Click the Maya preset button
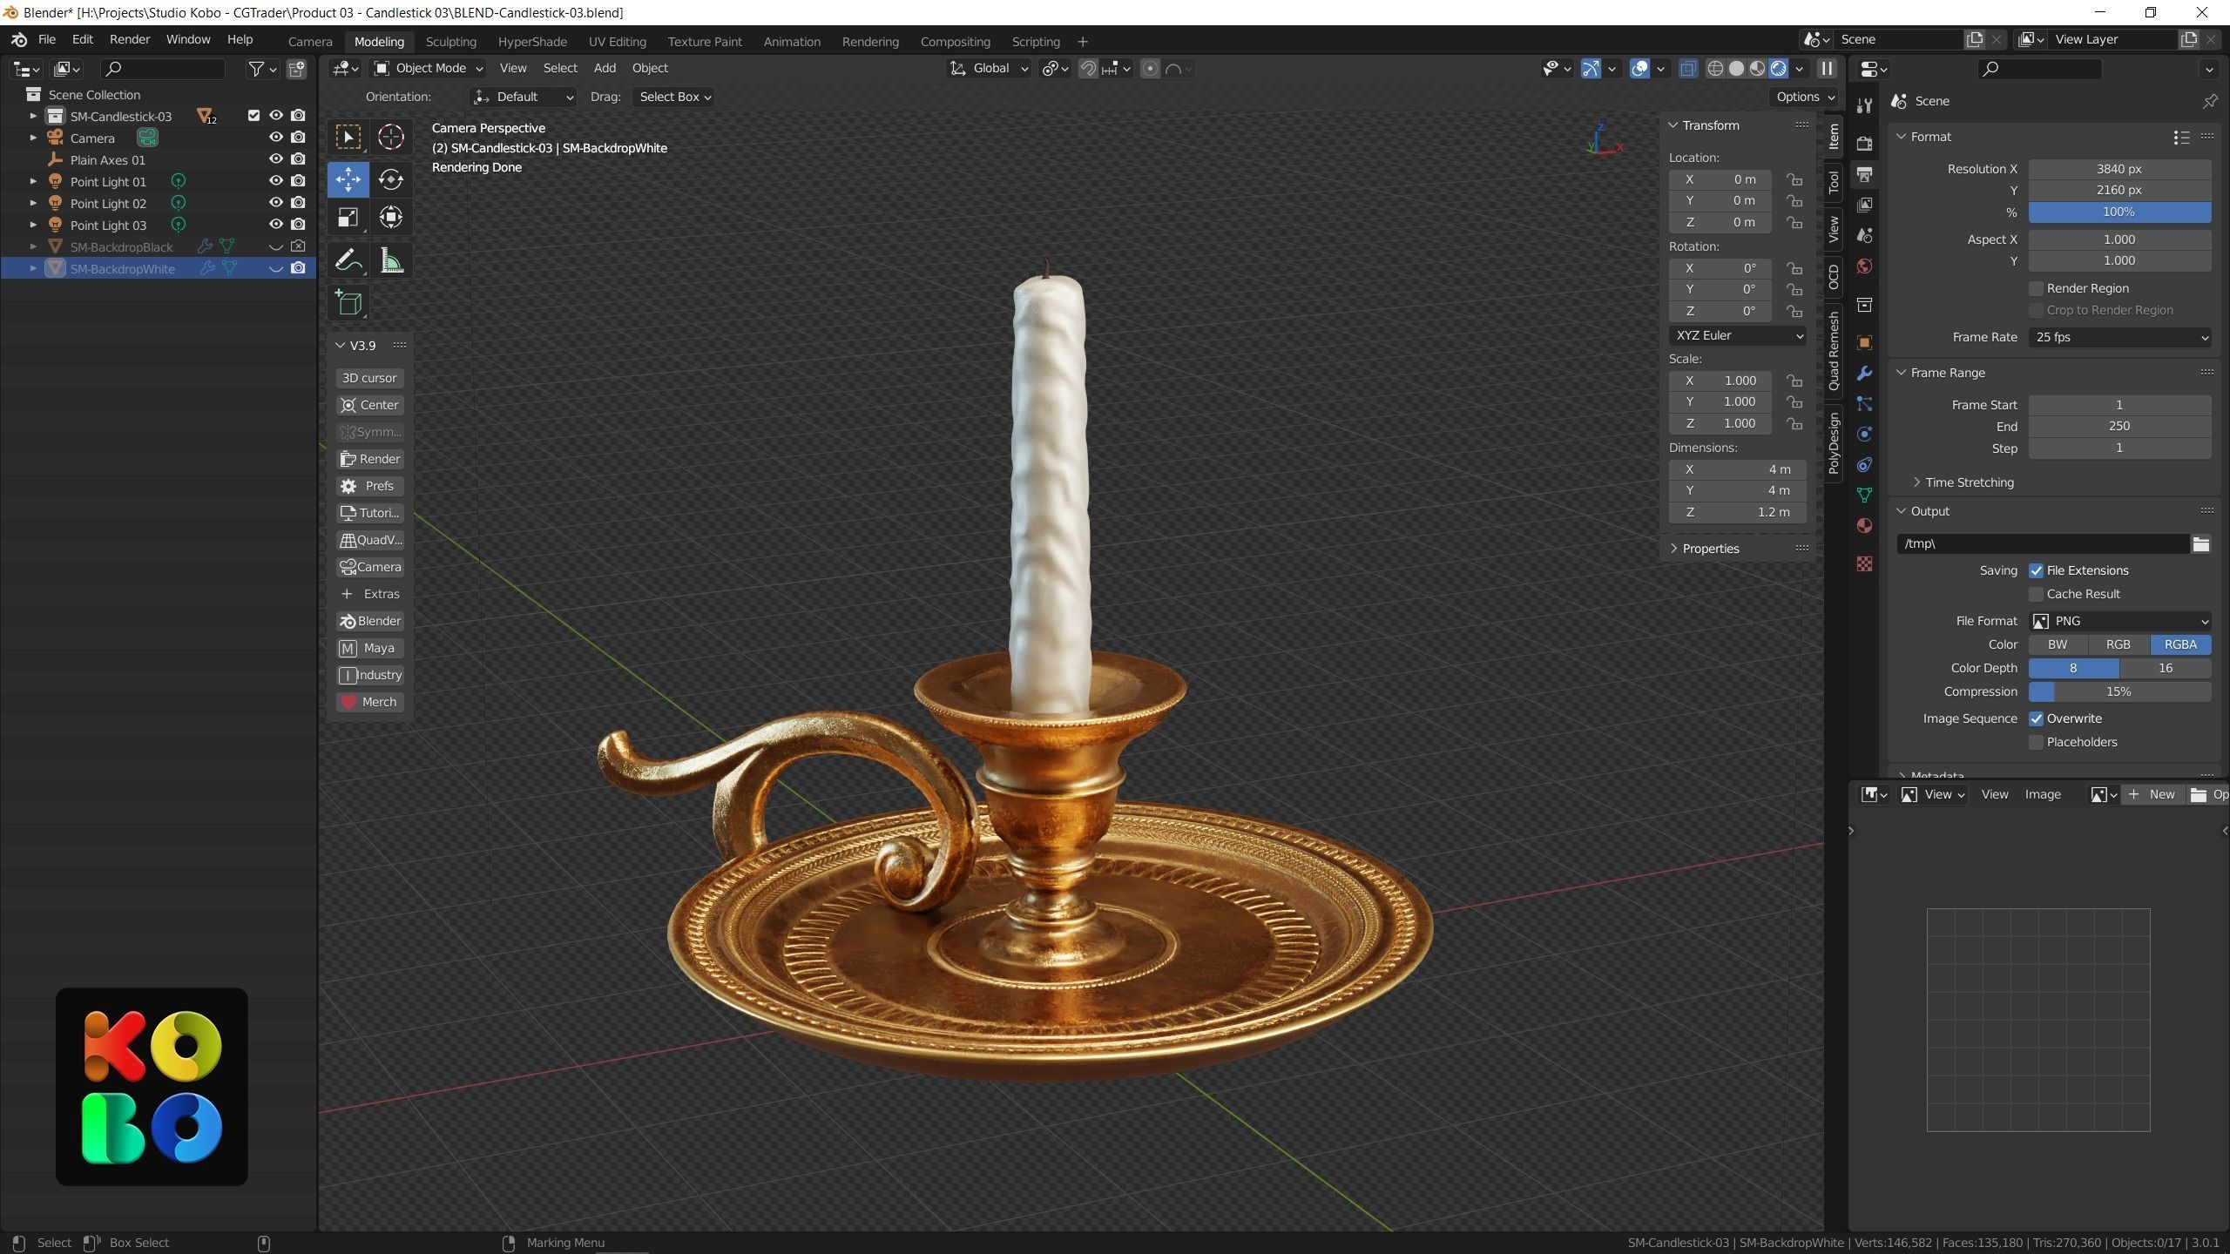Image resolution: width=2230 pixels, height=1254 pixels. 369,648
